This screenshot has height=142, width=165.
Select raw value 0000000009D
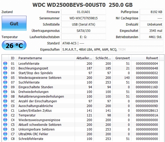point(147,106)
